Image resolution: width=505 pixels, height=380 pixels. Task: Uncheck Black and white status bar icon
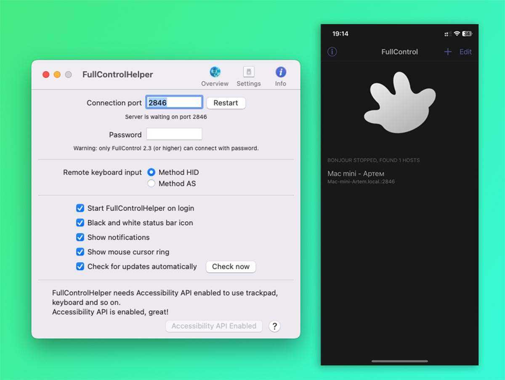pyautogui.click(x=80, y=223)
